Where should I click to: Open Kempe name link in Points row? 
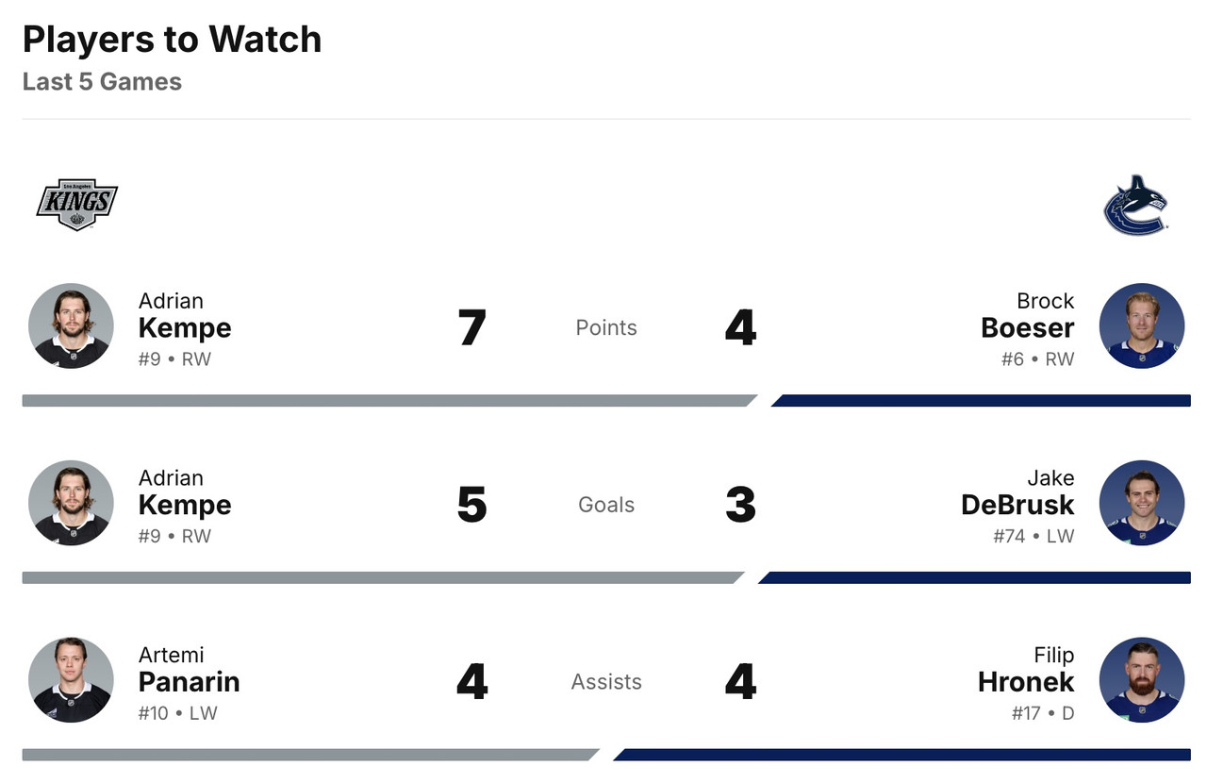tap(185, 327)
